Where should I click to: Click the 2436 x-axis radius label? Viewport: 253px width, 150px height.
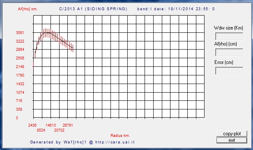click(x=32, y=125)
